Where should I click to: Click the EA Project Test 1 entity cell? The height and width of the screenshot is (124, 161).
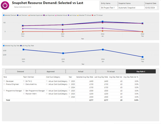[108, 8]
